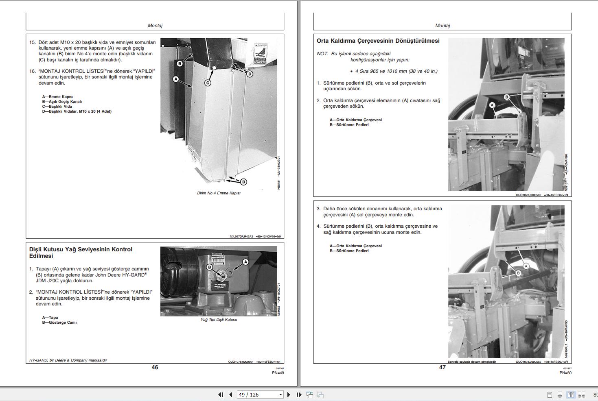
Task: Click page number 46 at page bottom
Action: tap(155, 367)
